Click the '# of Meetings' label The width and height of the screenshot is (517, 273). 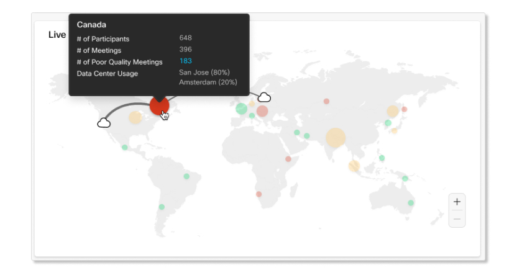99,50
